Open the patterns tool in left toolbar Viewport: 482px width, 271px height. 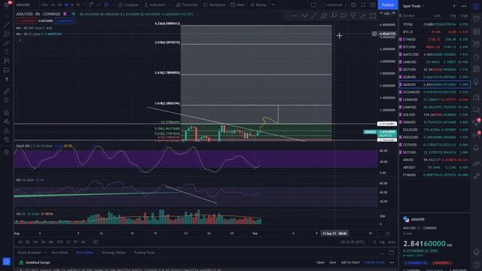[x=6, y=61]
